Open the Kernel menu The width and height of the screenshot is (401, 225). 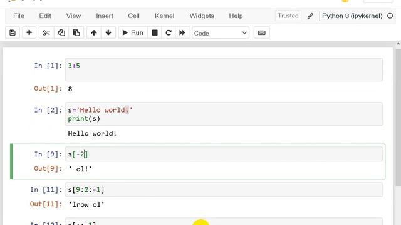point(164,16)
